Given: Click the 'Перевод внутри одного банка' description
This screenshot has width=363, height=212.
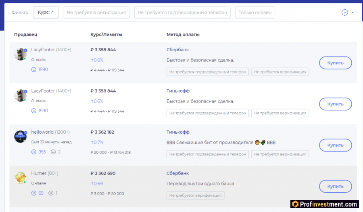Looking at the screenshot, I should (200, 184).
